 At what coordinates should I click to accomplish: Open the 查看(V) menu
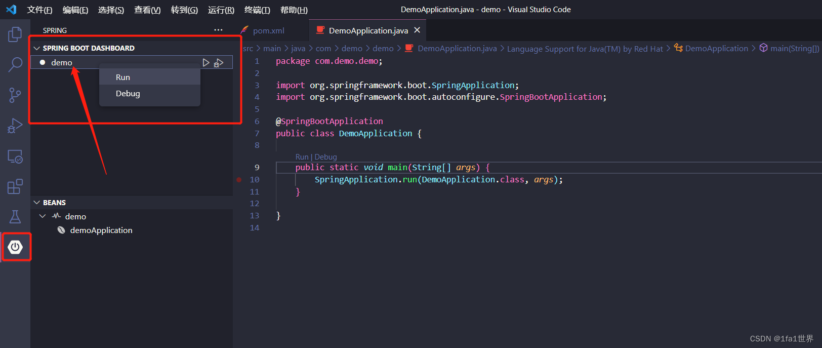[147, 10]
